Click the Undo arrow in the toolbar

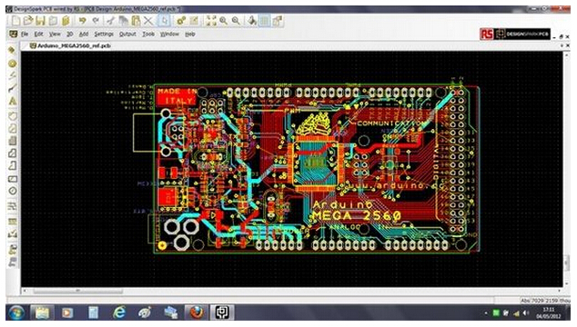pyautogui.click(x=83, y=21)
